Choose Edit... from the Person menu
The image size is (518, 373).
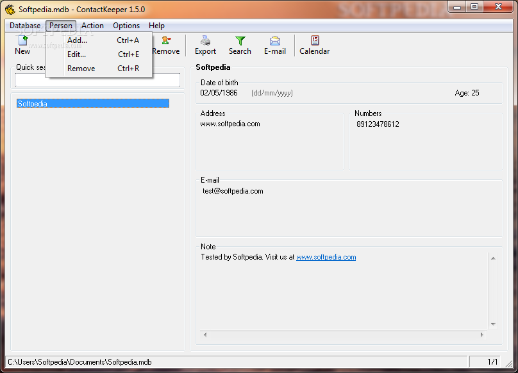(x=99, y=54)
